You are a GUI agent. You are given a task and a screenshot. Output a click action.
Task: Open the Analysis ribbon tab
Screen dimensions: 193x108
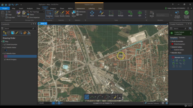tap(30, 8)
